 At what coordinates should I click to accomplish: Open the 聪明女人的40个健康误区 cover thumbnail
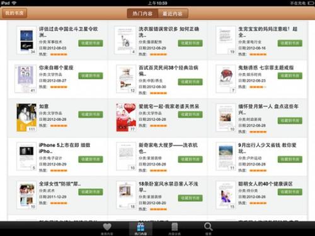(226, 195)
